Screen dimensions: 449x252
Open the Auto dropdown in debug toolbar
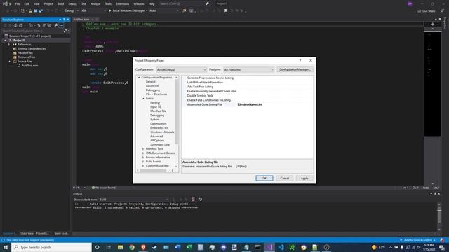click(x=163, y=11)
